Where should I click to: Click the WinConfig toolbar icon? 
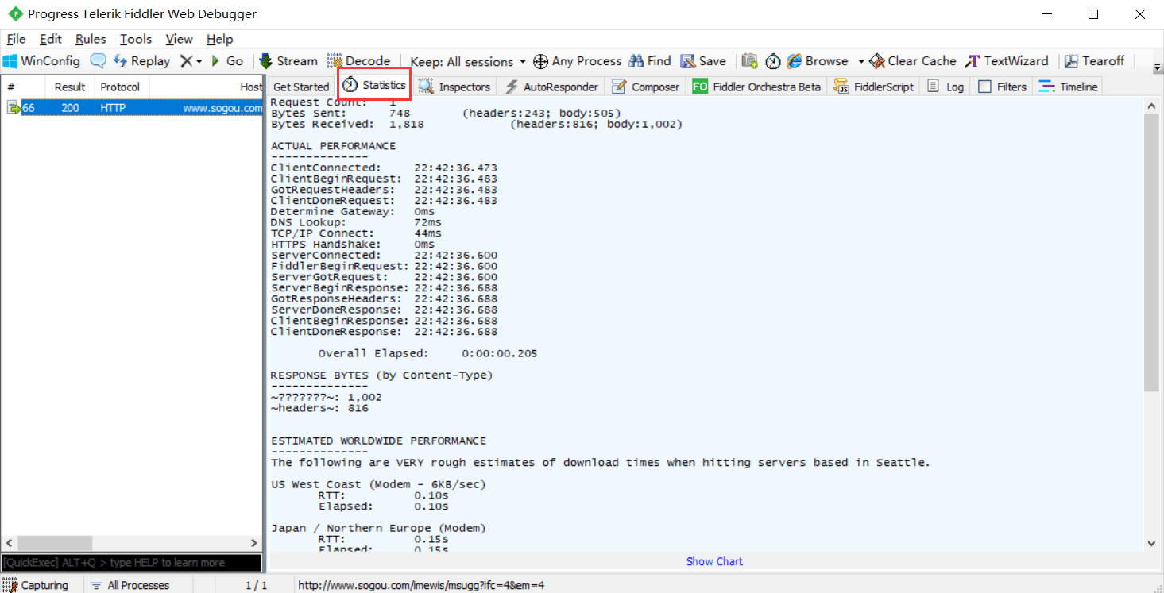click(x=10, y=61)
